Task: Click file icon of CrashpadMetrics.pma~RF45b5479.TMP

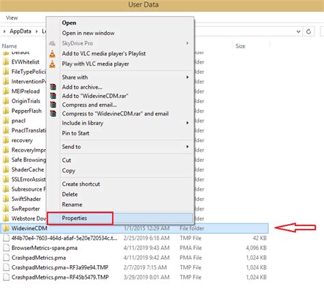Action: point(6,277)
